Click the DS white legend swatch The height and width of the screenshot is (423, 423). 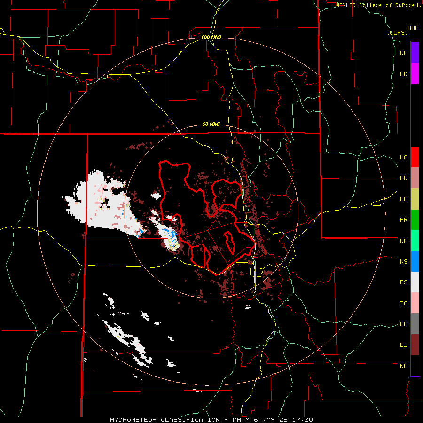(x=415, y=282)
